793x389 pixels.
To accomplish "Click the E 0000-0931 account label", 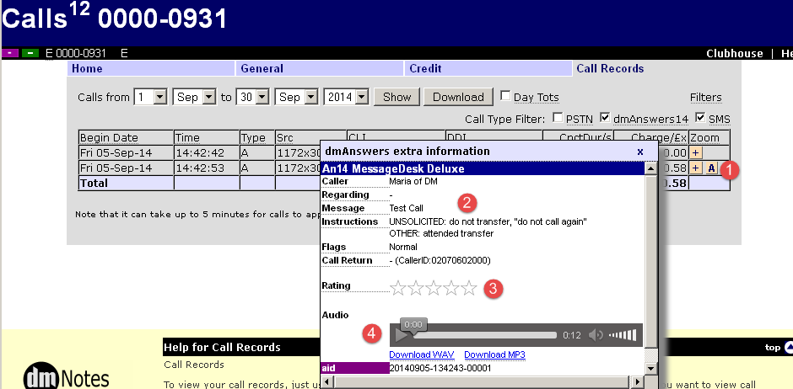I will pyautogui.click(x=75, y=54).
